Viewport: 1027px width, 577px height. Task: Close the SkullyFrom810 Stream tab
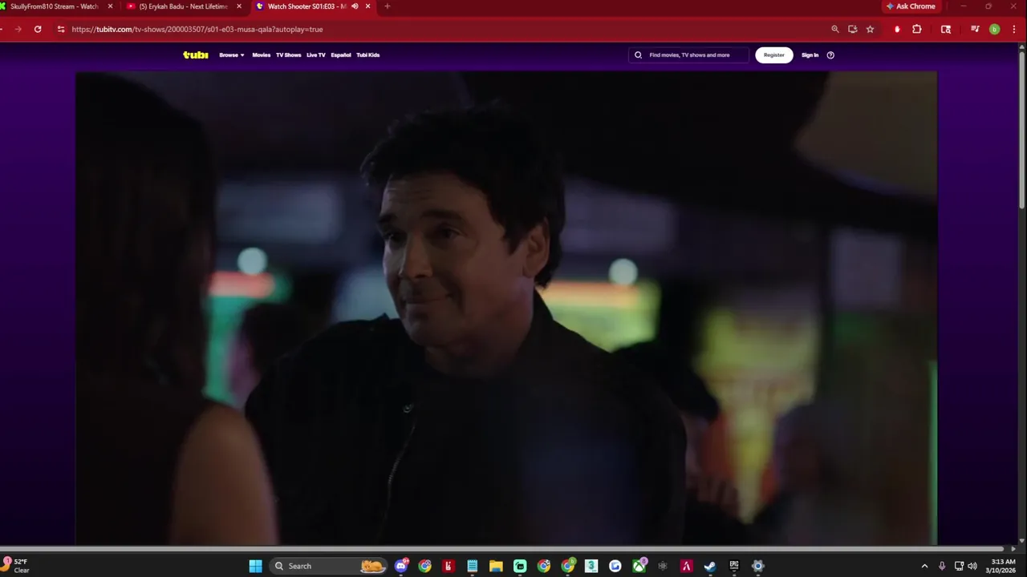coord(111,6)
